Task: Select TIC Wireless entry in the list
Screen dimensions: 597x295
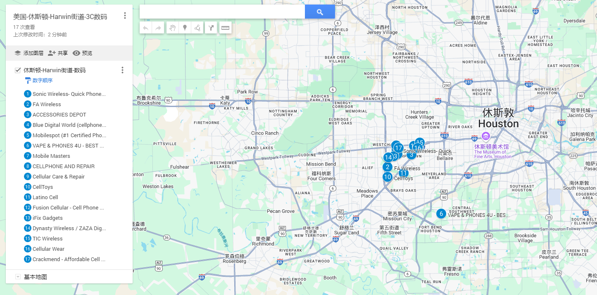Action: (48, 238)
